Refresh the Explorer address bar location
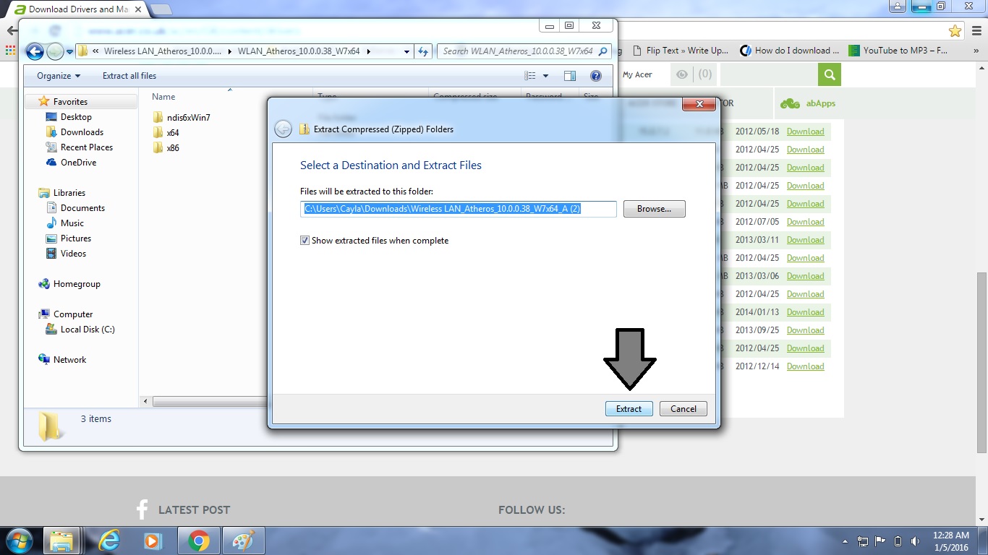 pyautogui.click(x=424, y=51)
